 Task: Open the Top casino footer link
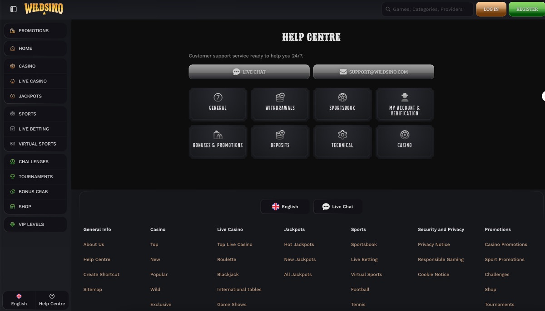coord(154,244)
